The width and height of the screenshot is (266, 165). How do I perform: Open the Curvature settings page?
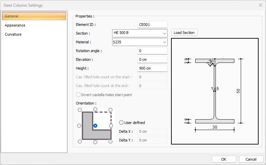[x=13, y=34]
